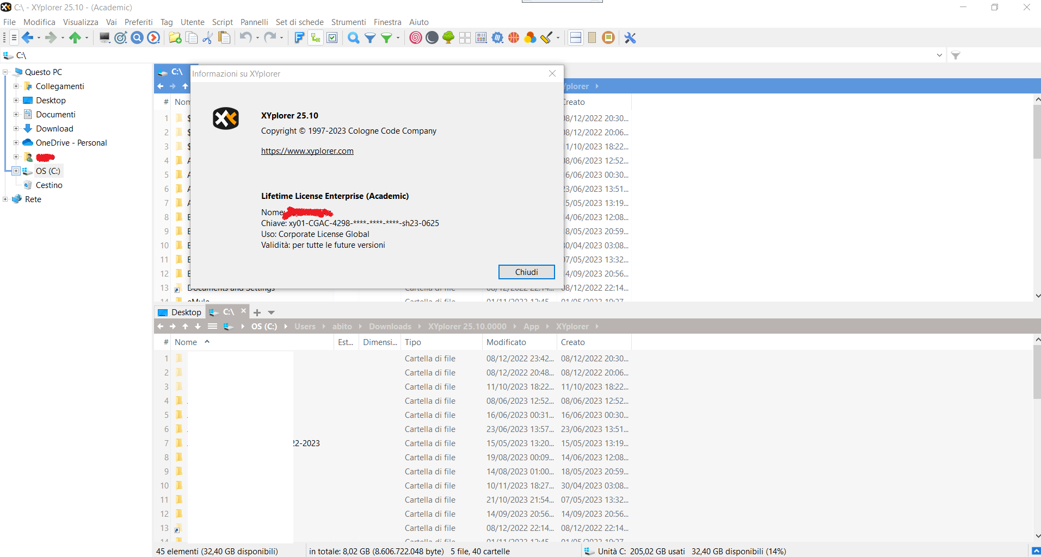Toggle dark mode moon icon
This screenshot has height=557, width=1041.
point(432,37)
